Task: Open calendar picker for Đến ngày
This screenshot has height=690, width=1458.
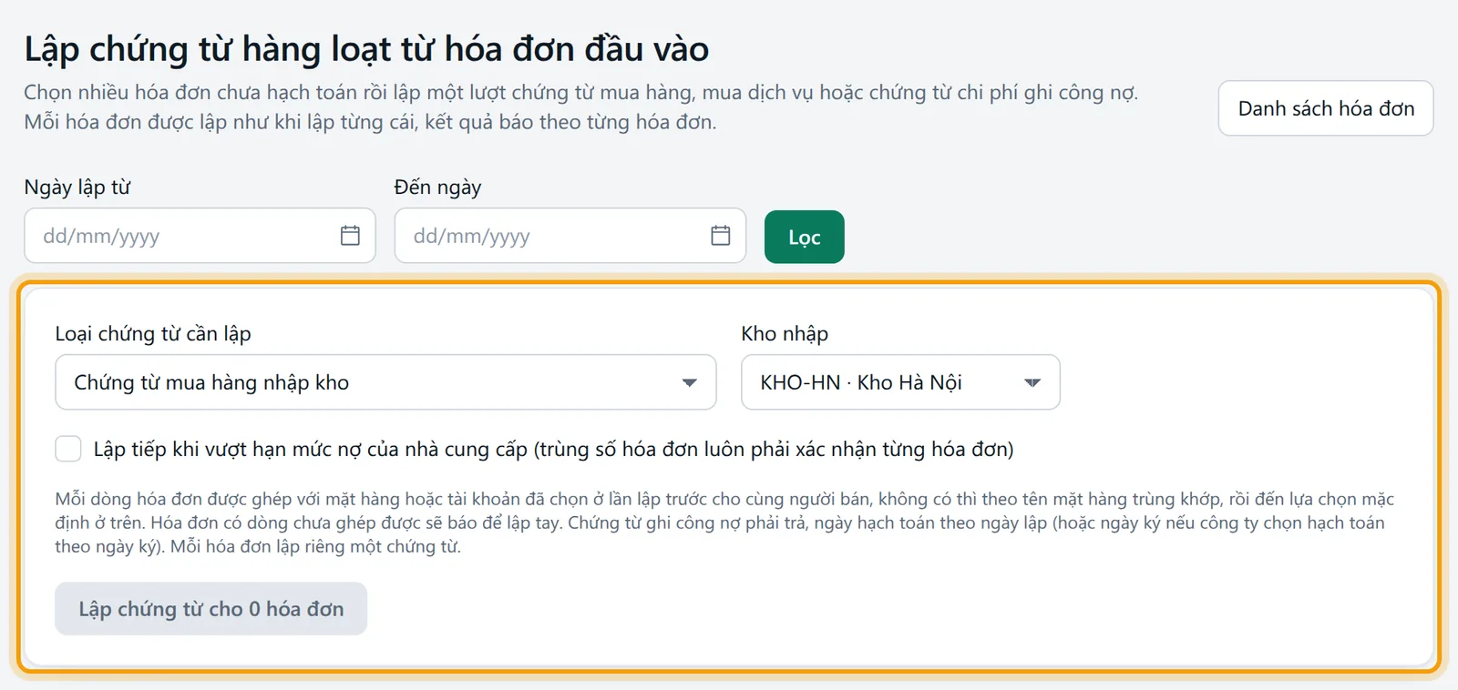Action: click(x=720, y=236)
